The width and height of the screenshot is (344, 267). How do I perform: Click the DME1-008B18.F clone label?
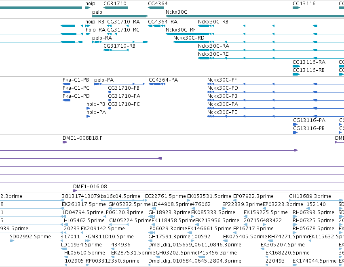pyautogui.click(x=82, y=138)
